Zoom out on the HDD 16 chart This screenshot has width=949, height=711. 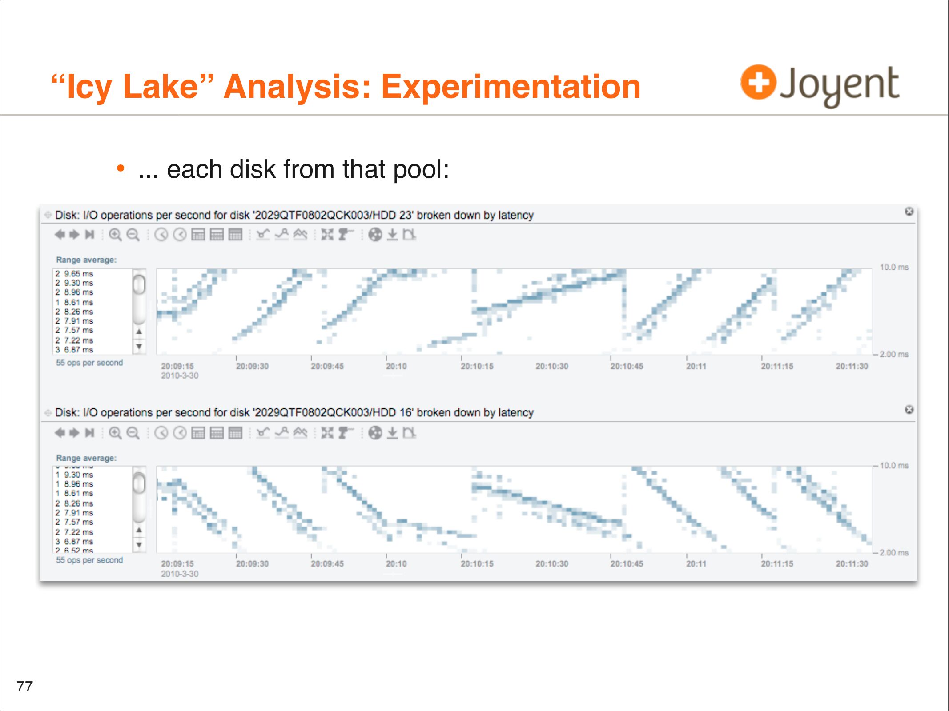[x=133, y=432]
